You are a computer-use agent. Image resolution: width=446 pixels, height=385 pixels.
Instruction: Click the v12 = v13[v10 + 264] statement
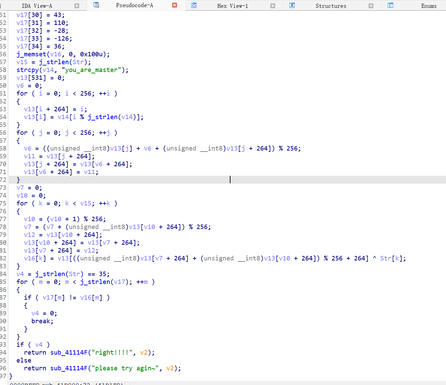[x=63, y=235]
